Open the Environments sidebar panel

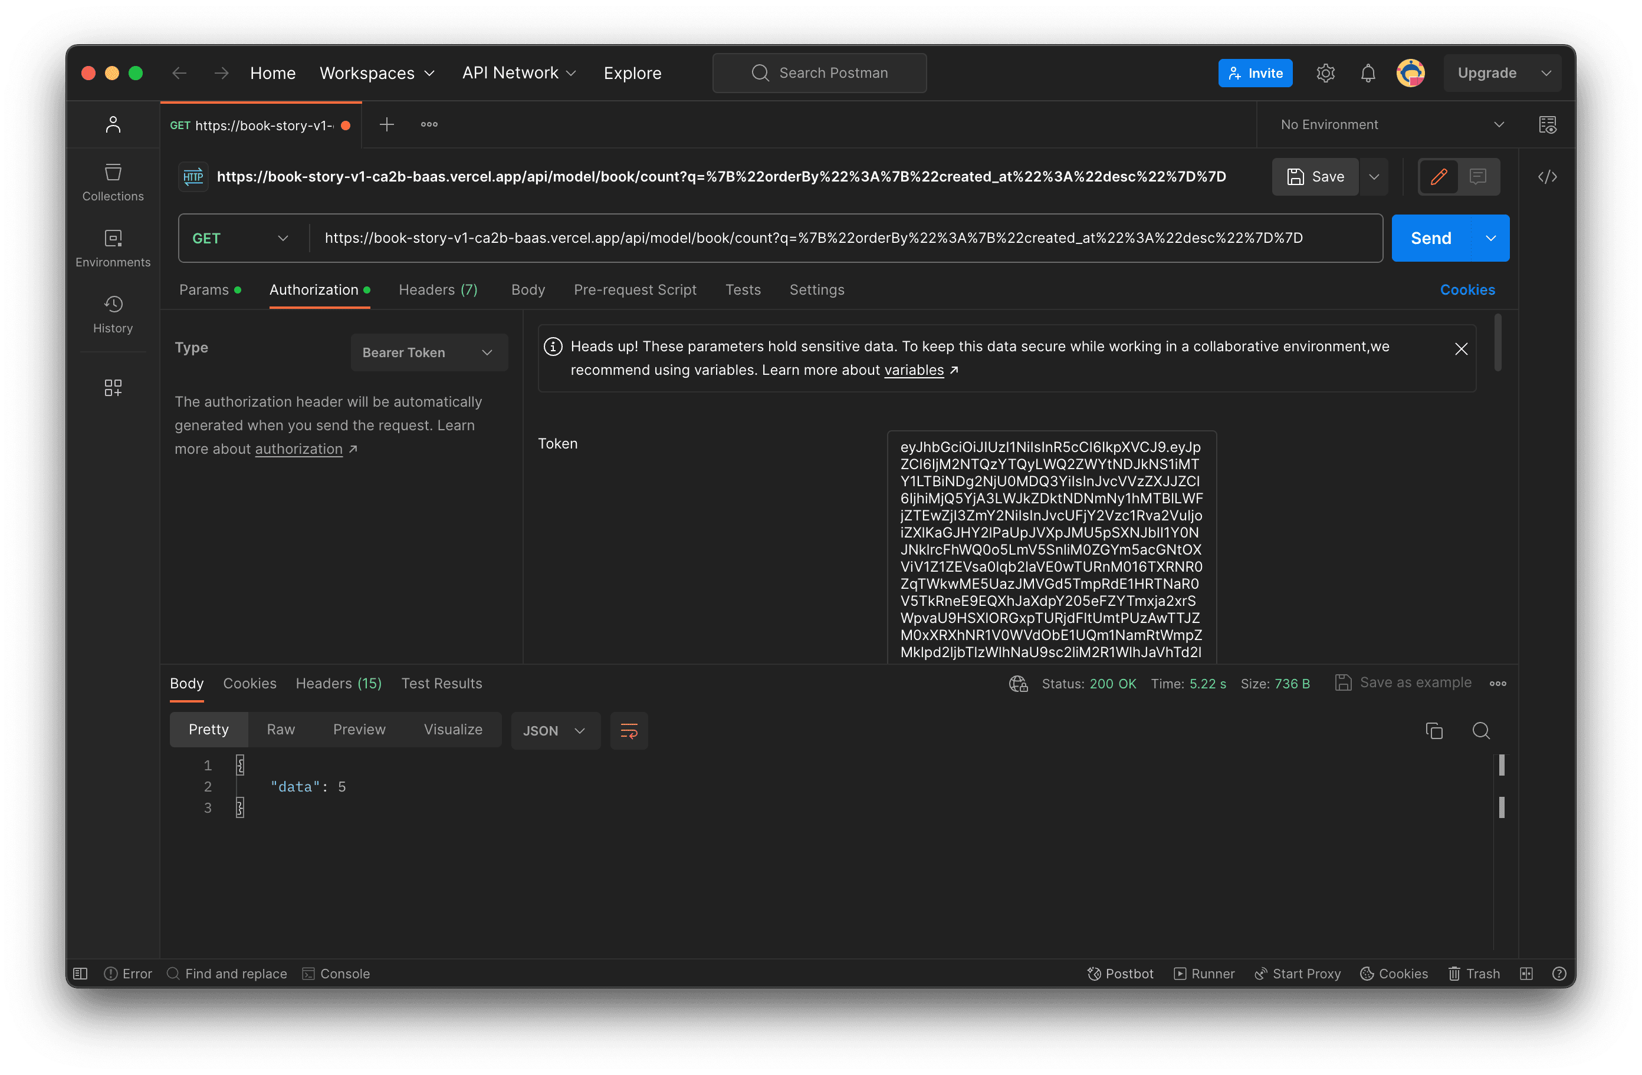point(113,249)
